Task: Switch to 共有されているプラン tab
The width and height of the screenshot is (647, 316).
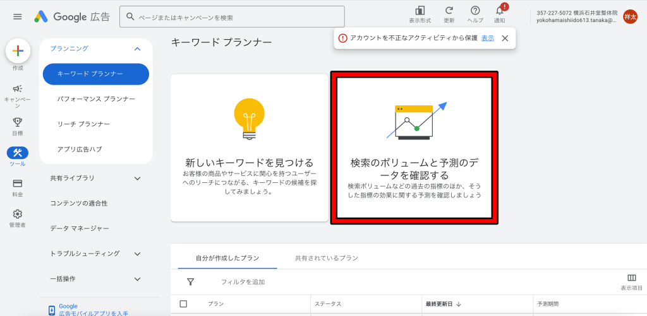Action: tap(326, 258)
